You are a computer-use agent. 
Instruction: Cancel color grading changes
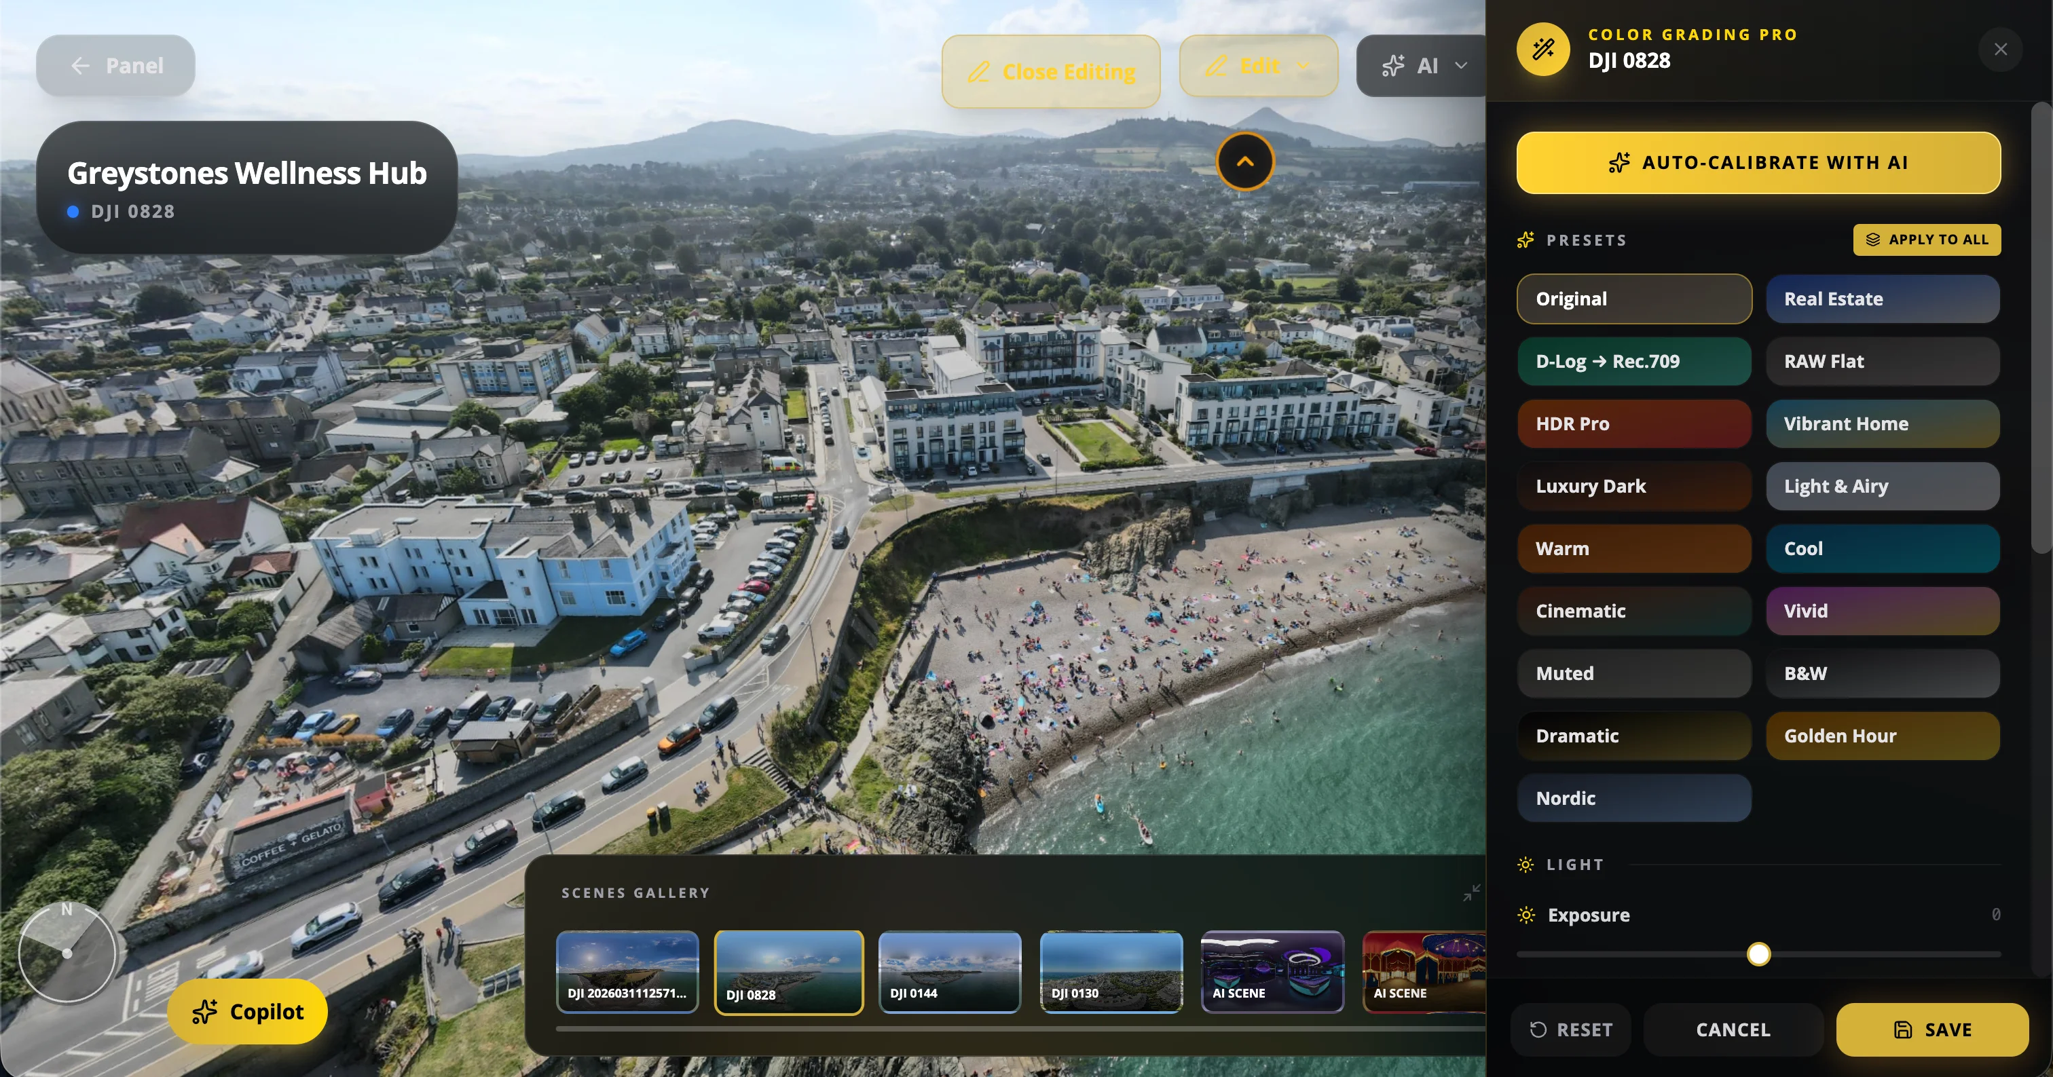(1733, 1029)
